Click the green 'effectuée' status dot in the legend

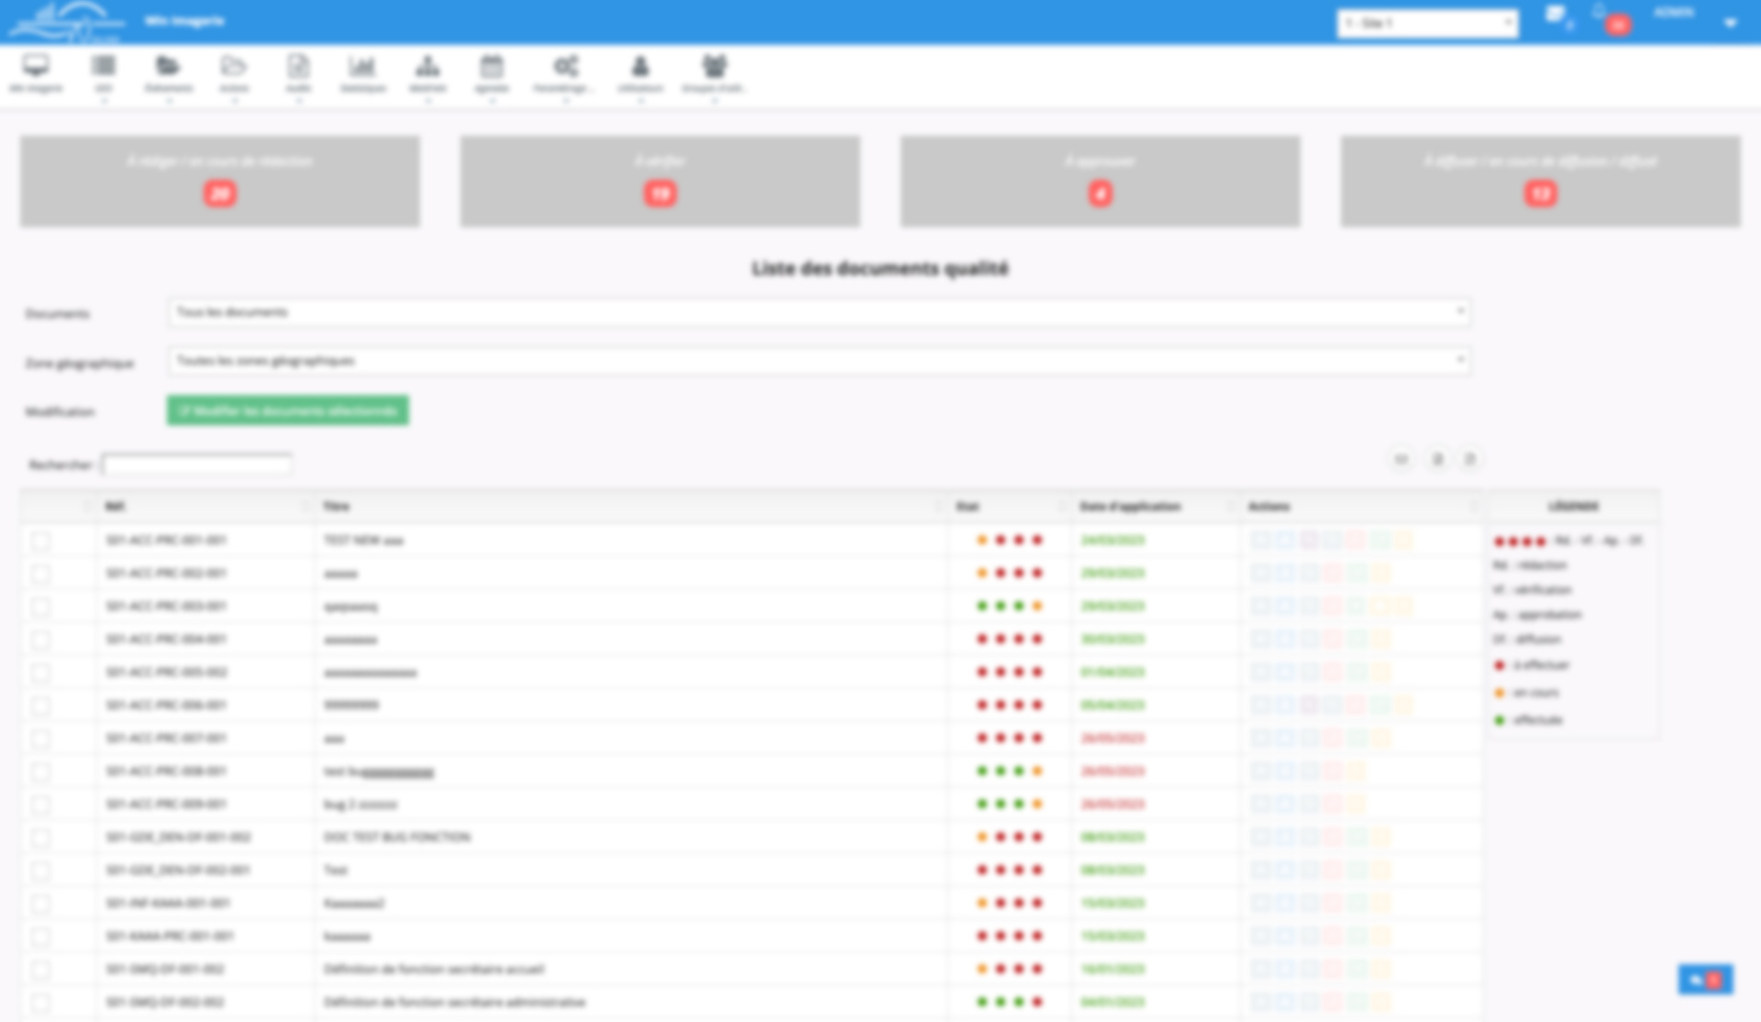click(x=1501, y=720)
